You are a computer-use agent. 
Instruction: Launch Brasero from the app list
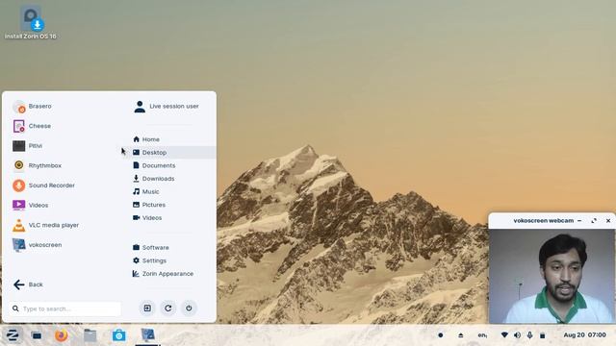tap(32, 107)
